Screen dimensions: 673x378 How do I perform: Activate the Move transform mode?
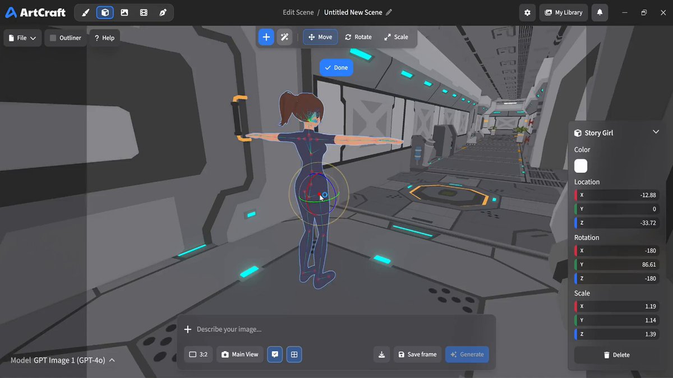tap(320, 37)
